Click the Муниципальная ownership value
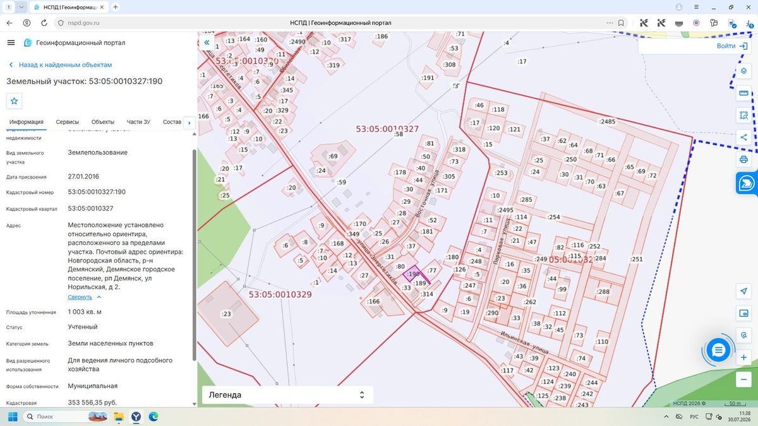 click(93, 386)
